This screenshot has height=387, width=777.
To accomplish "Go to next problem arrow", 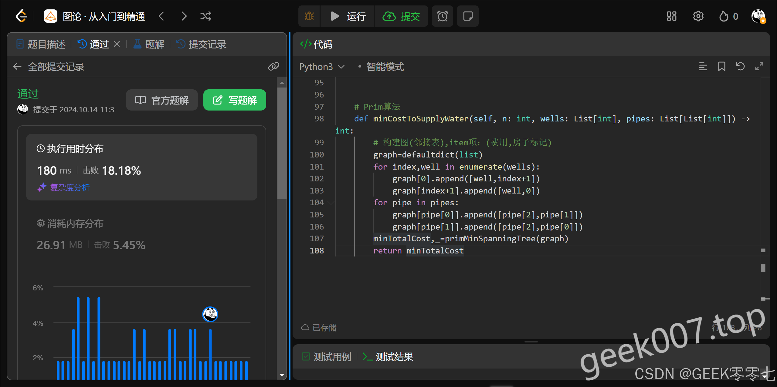I will (184, 16).
